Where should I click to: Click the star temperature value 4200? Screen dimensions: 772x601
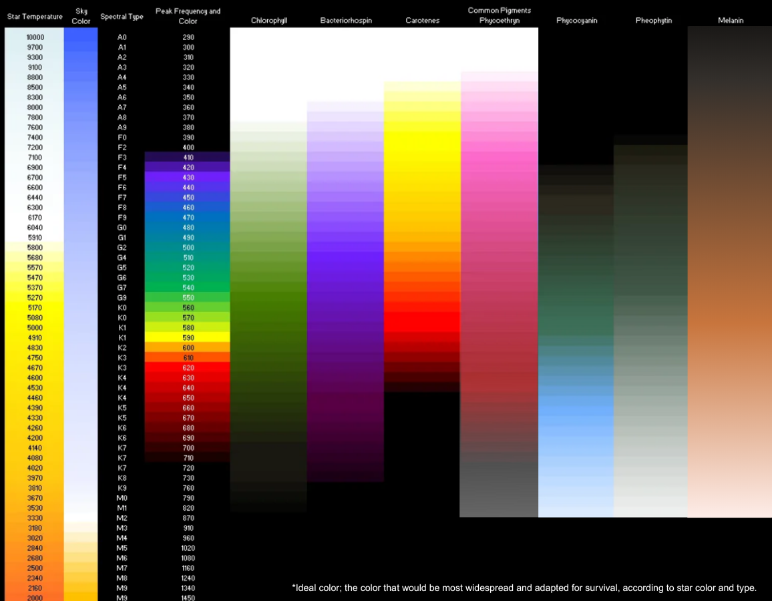35,438
